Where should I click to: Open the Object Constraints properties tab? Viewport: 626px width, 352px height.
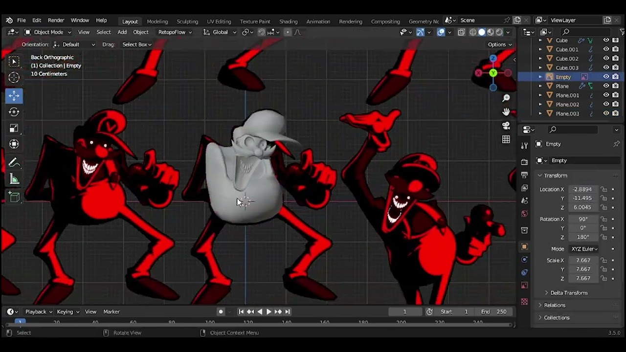tap(524, 272)
